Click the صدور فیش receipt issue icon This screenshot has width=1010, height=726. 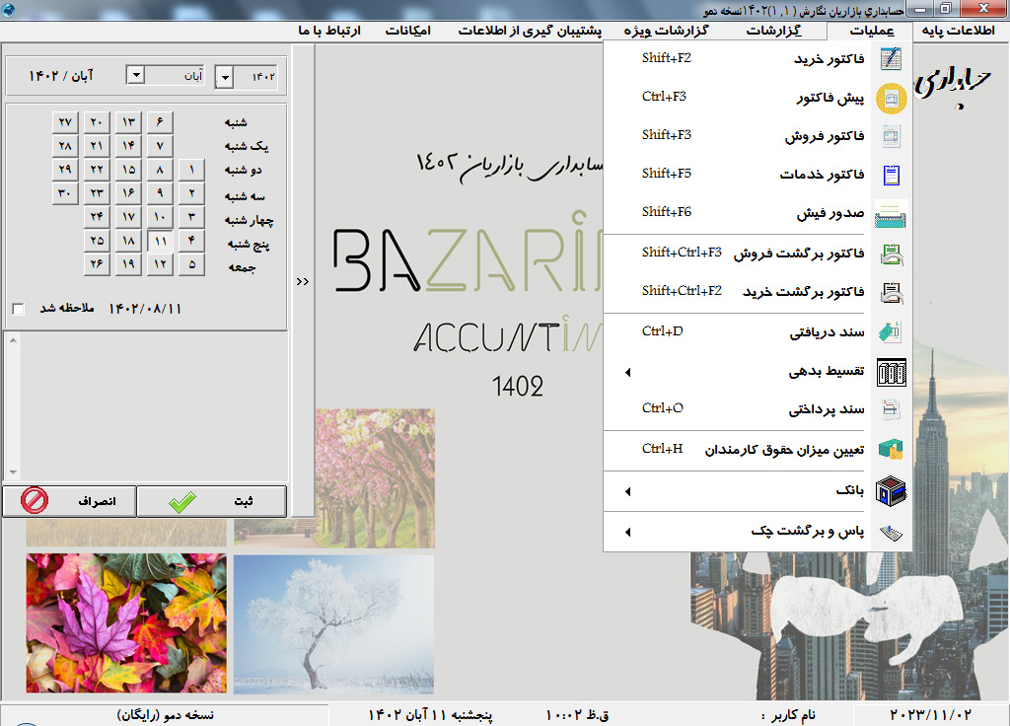click(891, 214)
